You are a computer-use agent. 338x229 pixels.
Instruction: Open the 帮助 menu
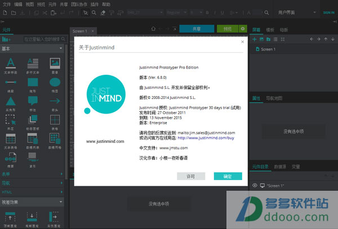(106, 5)
